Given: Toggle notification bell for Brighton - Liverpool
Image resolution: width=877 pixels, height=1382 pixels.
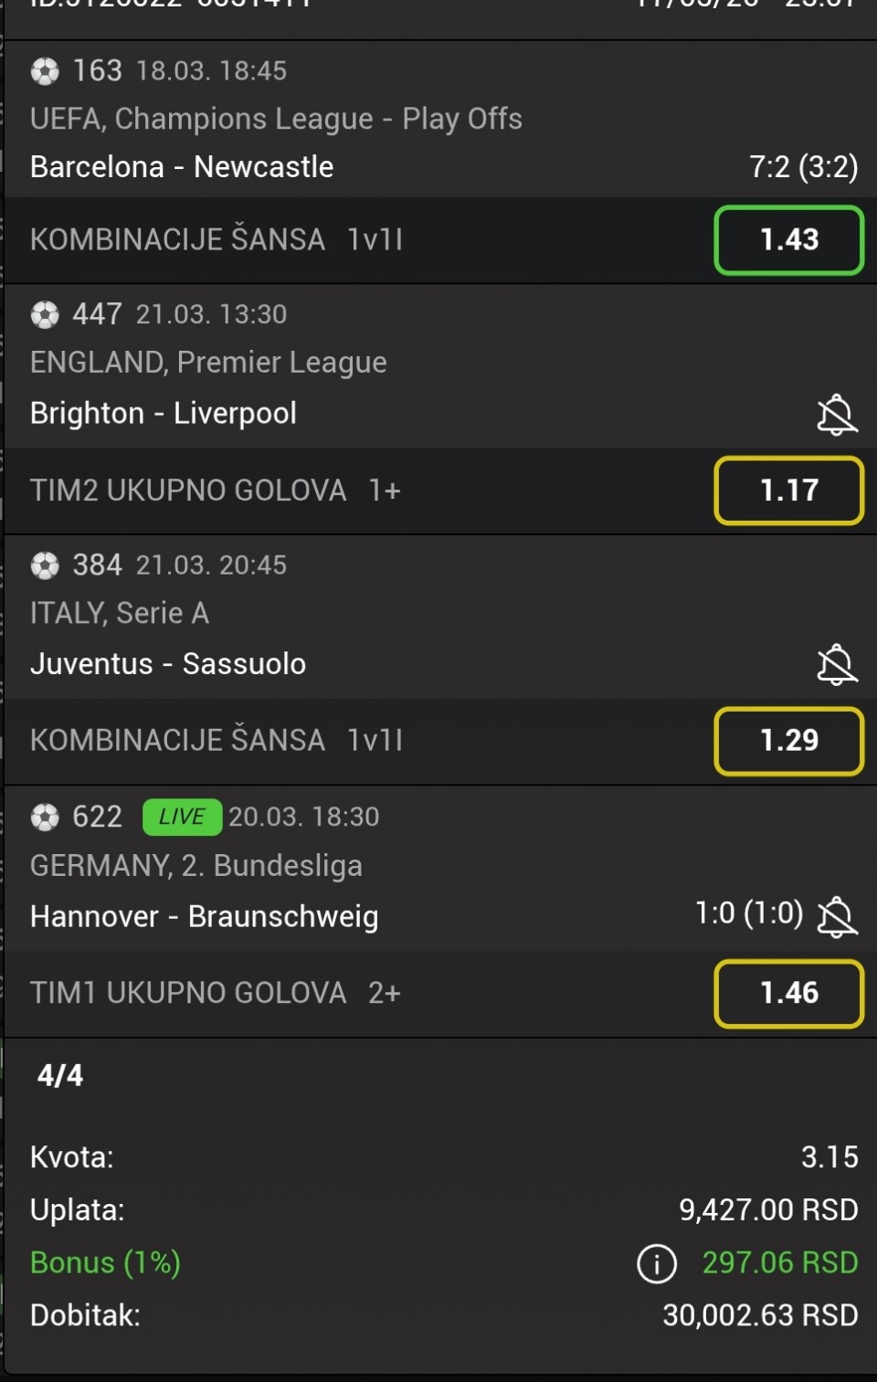Looking at the screenshot, I should coord(836,415).
